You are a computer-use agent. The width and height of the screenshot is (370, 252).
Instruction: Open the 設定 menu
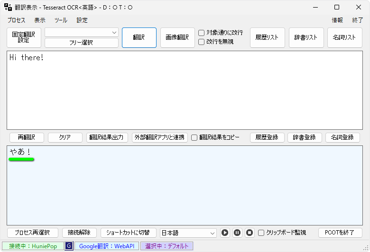click(82, 20)
